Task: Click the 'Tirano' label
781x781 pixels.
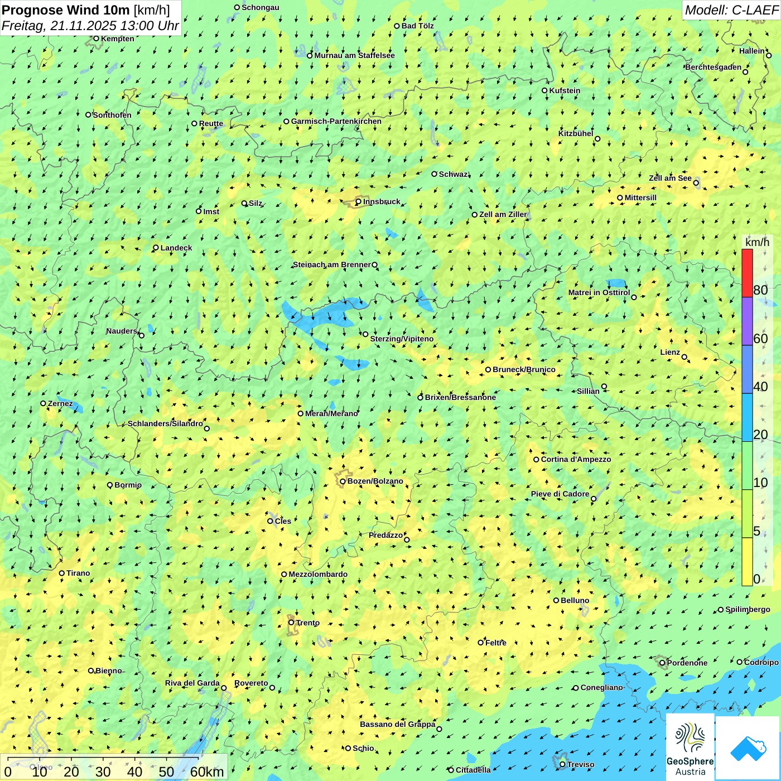Action: tap(78, 573)
